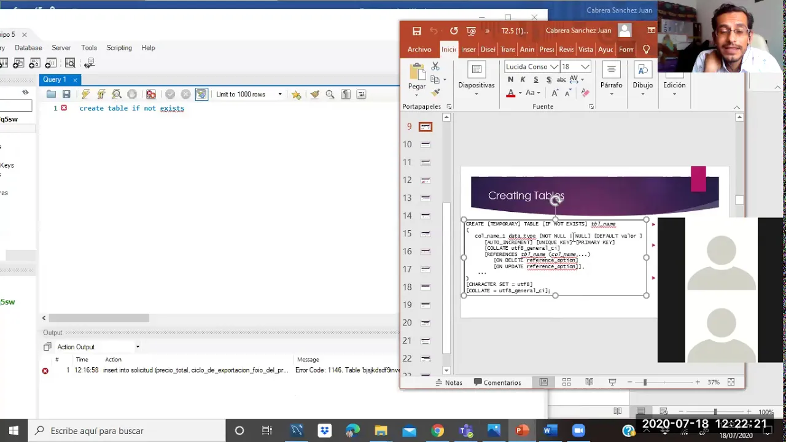Switch to the Query 1 tab
The image size is (786, 442).
click(54, 79)
